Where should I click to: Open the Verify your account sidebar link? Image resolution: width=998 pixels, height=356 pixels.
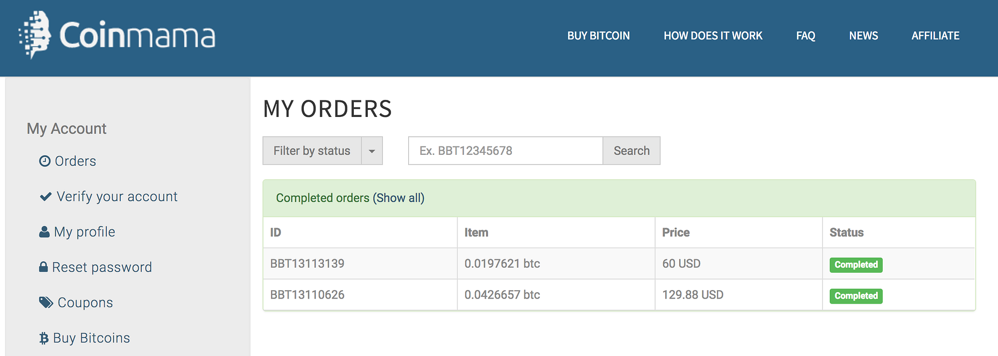pos(117,197)
